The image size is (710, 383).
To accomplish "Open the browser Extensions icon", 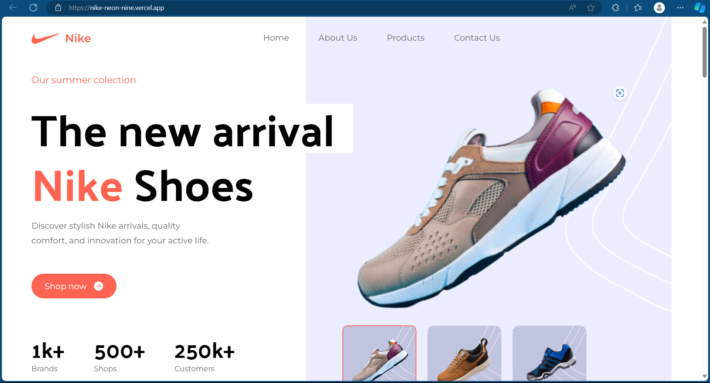I will (x=616, y=7).
